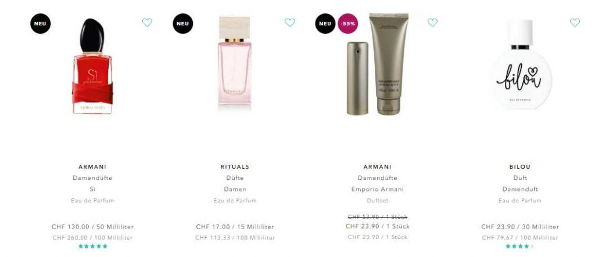This screenshot has width=595, height=257.
Task: Click four-star rating under Bilou perfume
Action: tap(520, 247)
